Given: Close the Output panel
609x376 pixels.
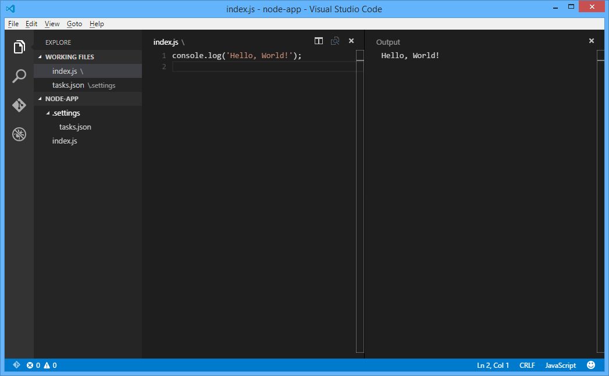Looking at the screenshot, I should pyautogui.click(x=591, y=41).
